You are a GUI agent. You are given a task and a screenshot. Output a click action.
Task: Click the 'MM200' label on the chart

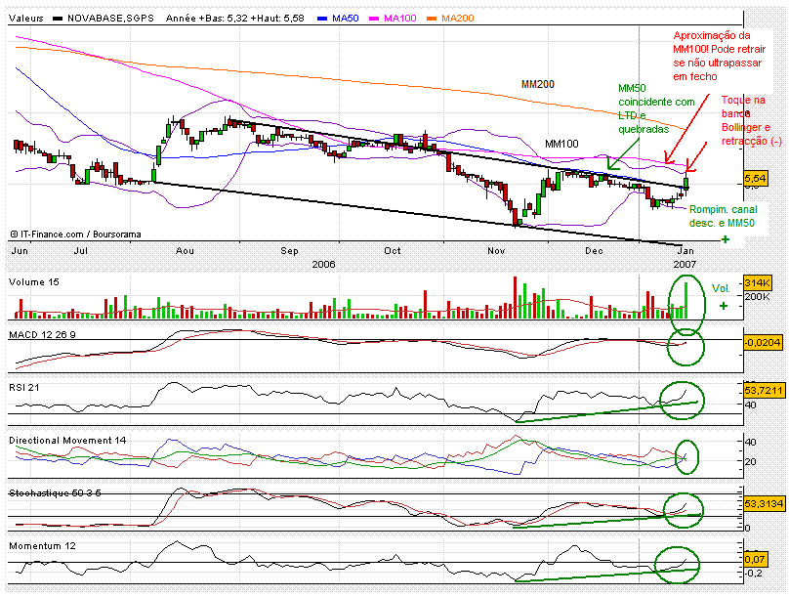pos(538,85)
